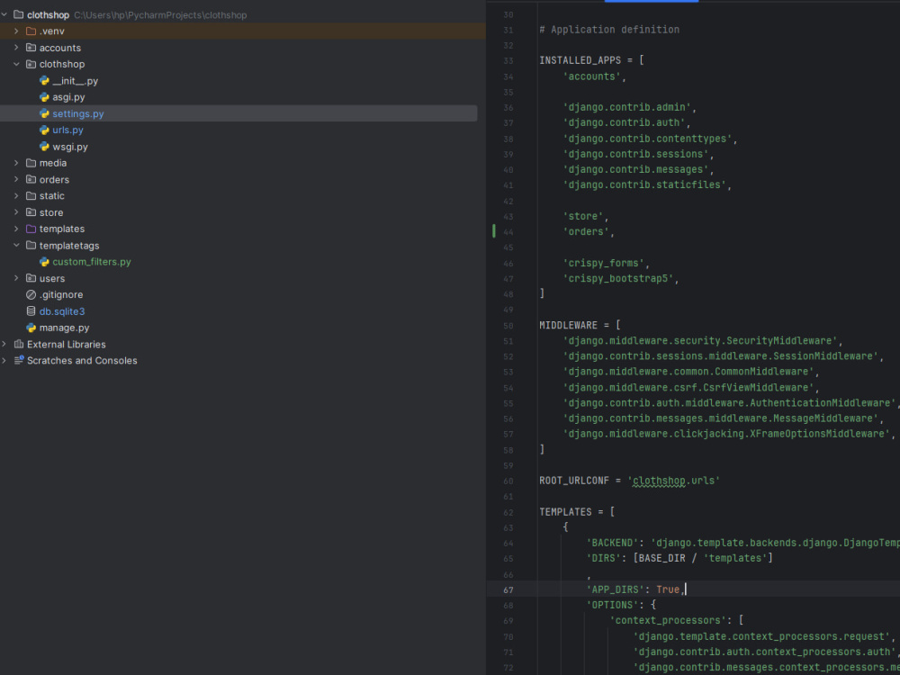The width and height of the screenshot is (900, 675).
Task: Click the accounts package folder icon
Action: pyautogui.click(x=31, y=48)
